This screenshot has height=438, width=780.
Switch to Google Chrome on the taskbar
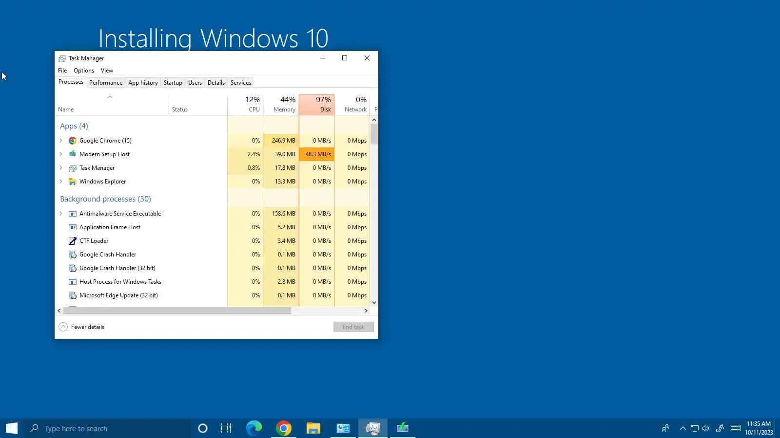coord(284,428)
